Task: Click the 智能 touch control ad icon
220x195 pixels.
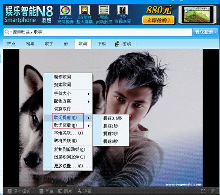Action: tap(104, 10)
